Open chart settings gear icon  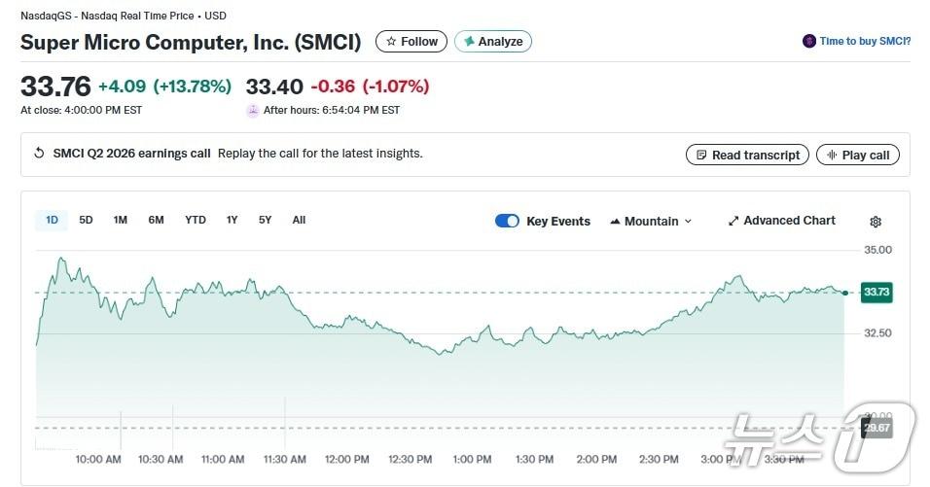[x=875, y=222]
